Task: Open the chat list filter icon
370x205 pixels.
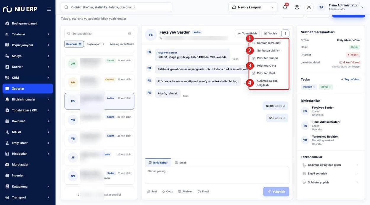Action: pos(129,34)
